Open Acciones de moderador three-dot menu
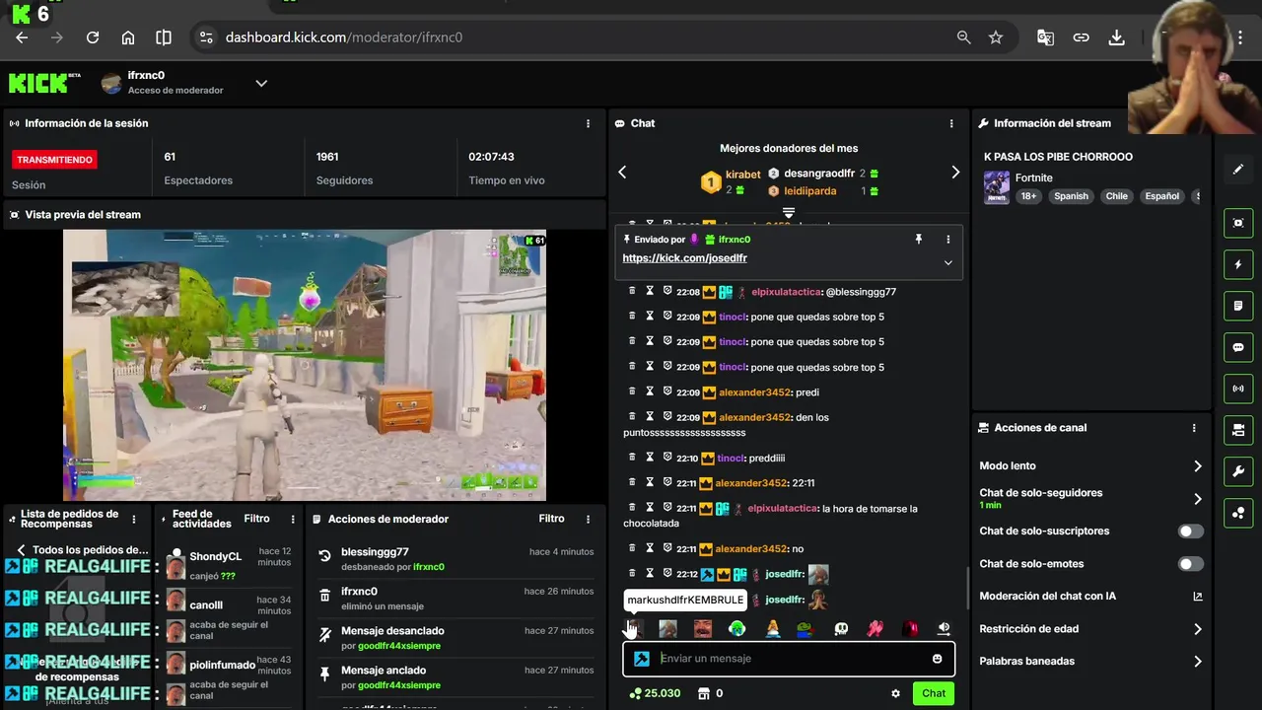 click(x=588, y=519)
